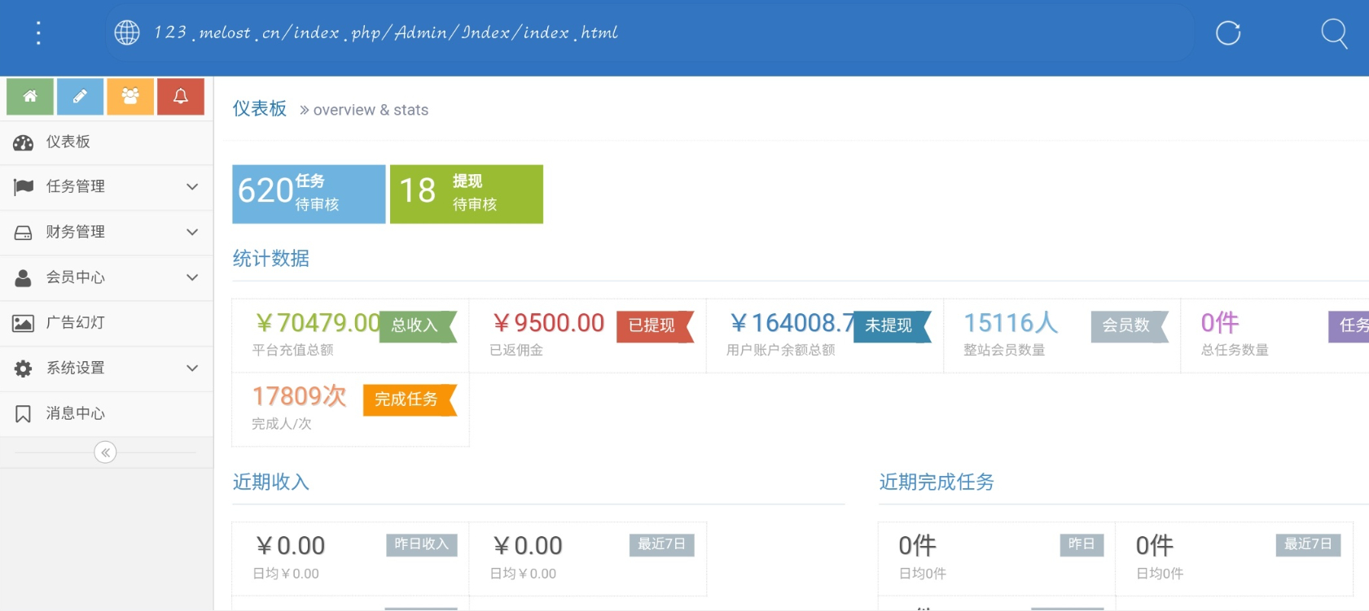Click the 昨日收入 badge
This screenshot has width=1369, height=611.
(x=421, y=544)
